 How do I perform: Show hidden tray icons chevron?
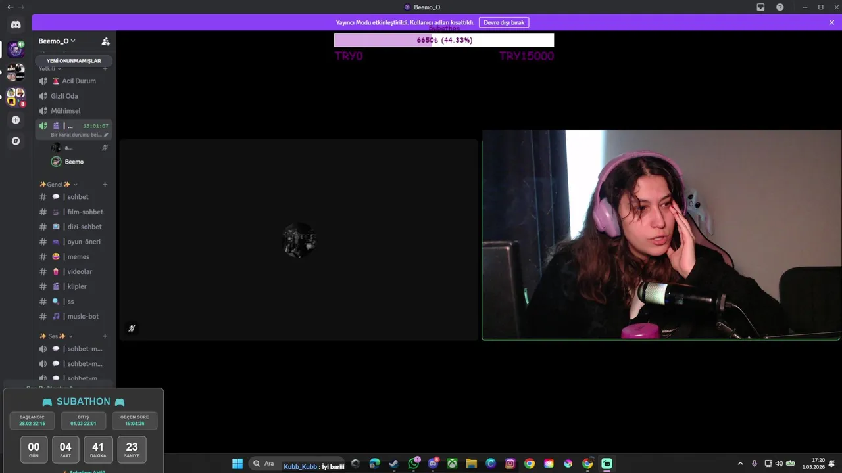pyautogui.click(x=740, y=464)
